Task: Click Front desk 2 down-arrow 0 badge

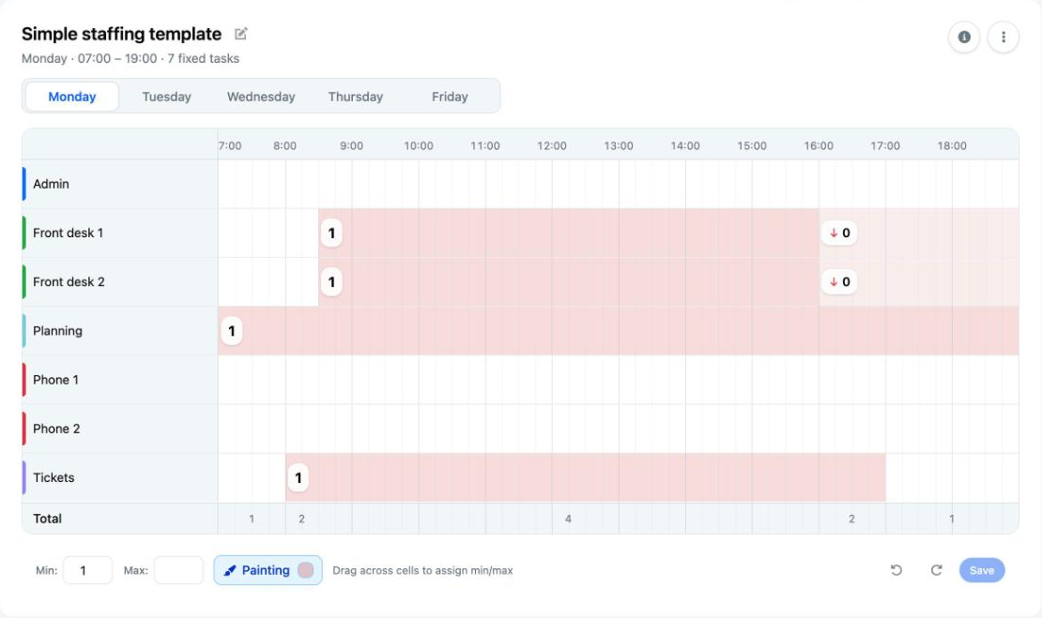Action: pyautogui.click(x=839, y=282)
